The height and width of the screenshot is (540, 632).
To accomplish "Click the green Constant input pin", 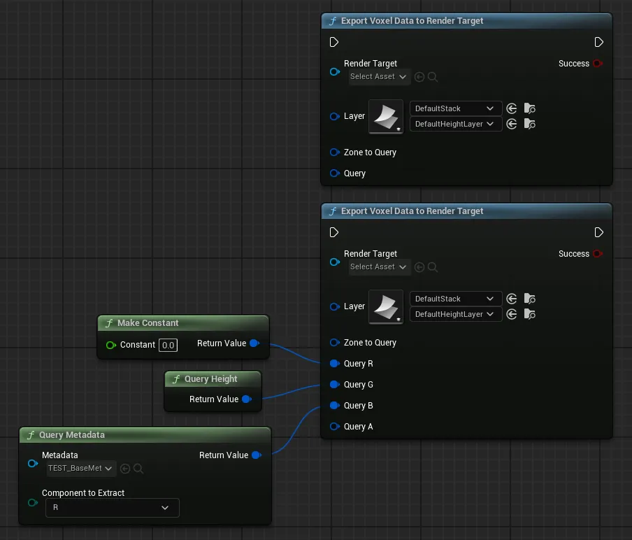I will tap(110, 345).
